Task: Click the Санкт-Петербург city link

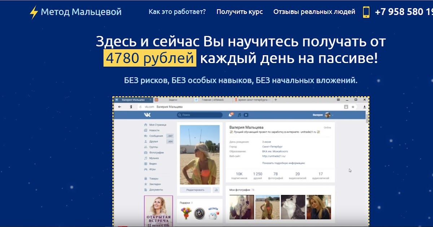Action: pyautogui.click(x=272, y=147)
